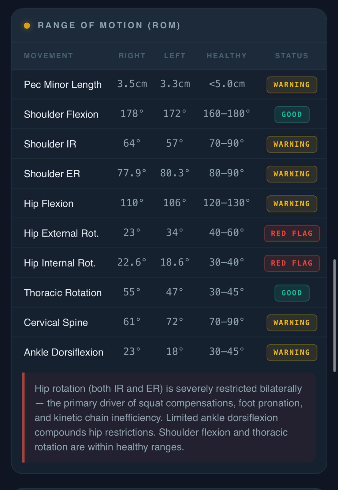Click the Shoulder ER right value 77.9°
The height and width of the screenshot is (490, 338).
[x=132, y=173]
